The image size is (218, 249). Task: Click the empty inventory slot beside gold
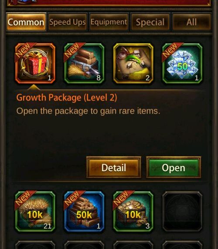point(182,211)
